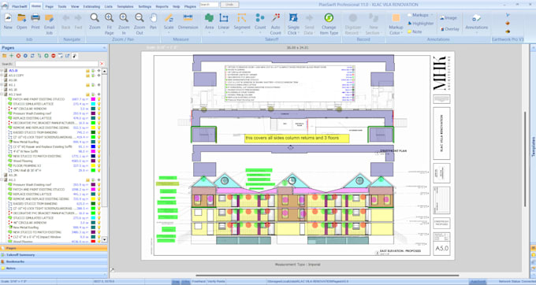Viewport: 536px width, 285px height.
Task: Toggle lightbulb for FLOOR FRAMING X3 row
Action: pyautogui.click(x=99, y=165)
